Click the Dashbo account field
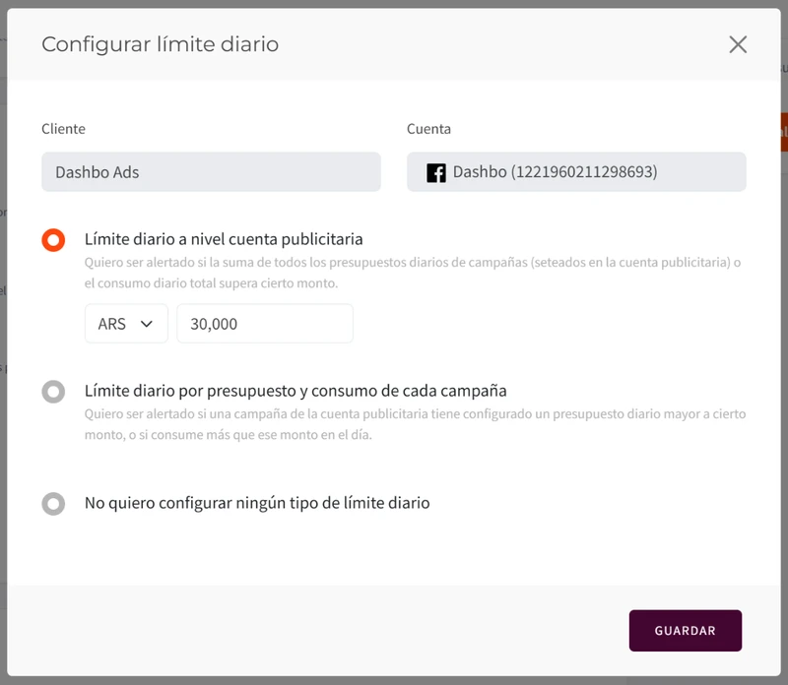 click(x=576, y=172)
